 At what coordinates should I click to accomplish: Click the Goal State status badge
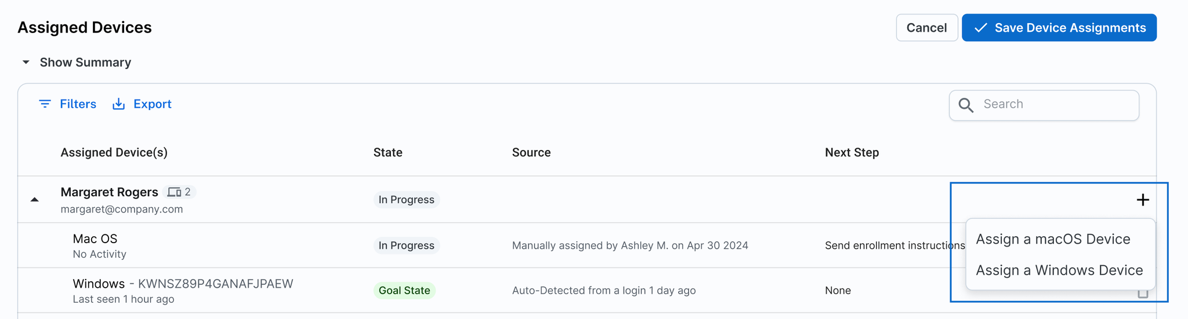[x=404, y=291]
